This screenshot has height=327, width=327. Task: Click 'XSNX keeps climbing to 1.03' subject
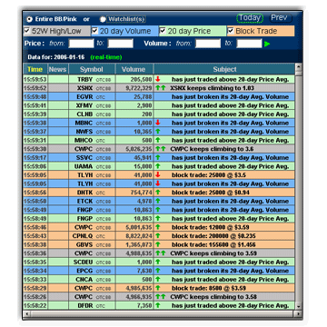pos(212,88)
